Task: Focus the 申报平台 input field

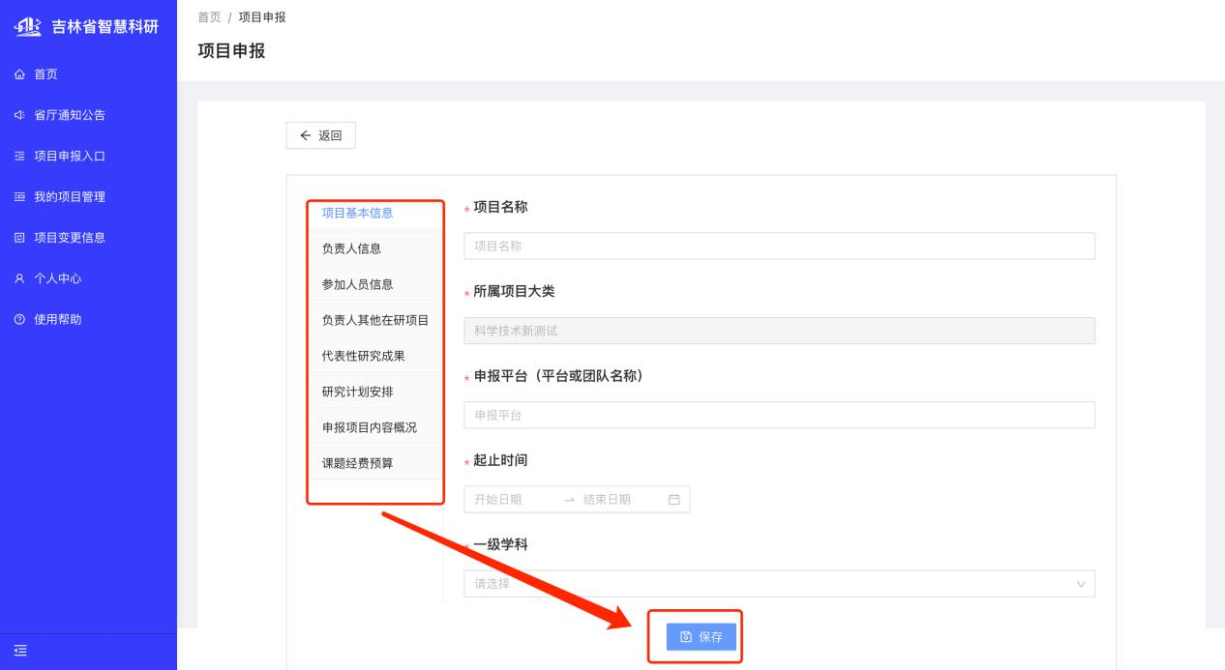Action: coord(779,416)
